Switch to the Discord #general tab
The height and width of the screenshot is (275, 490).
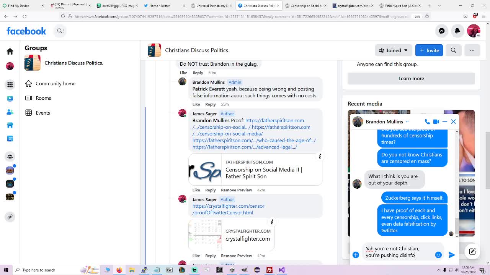[x=70, y=6]
